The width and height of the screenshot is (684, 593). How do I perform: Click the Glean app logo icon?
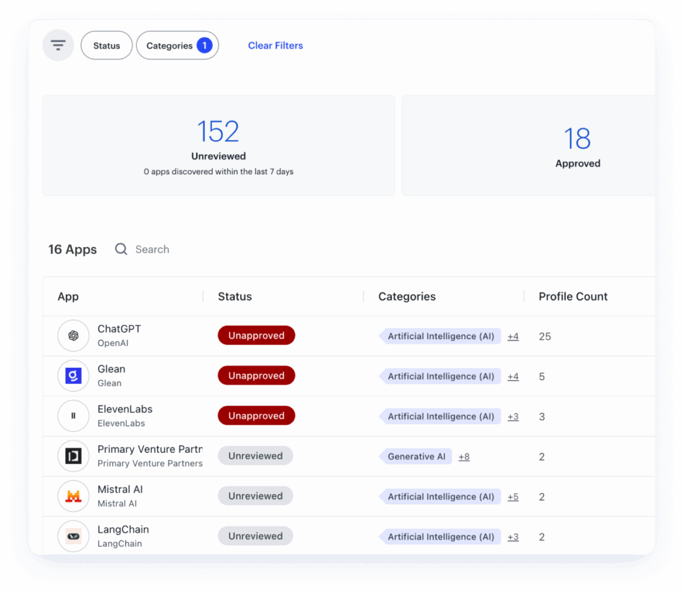73,376
